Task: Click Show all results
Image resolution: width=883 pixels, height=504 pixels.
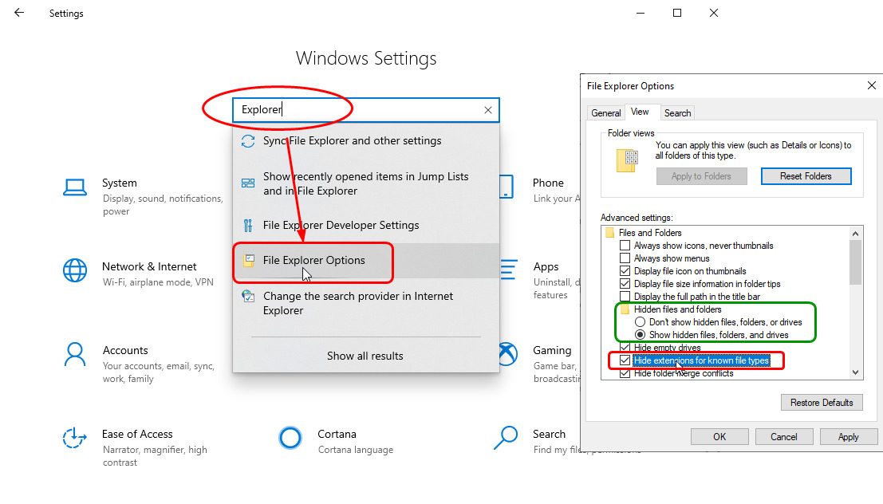Action: [x=365, y=356]
